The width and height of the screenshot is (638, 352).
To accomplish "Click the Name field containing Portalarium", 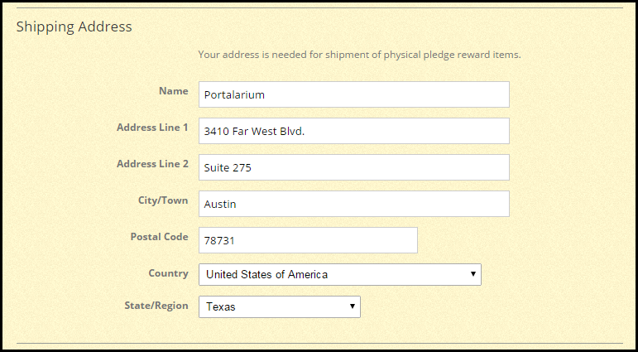I will [353, 94].
